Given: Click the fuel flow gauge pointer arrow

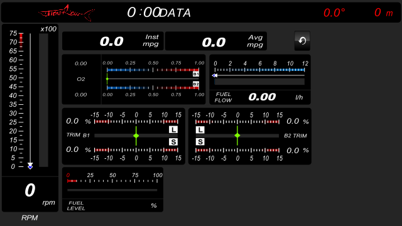Looking at the screenshot, I should 215,75.
